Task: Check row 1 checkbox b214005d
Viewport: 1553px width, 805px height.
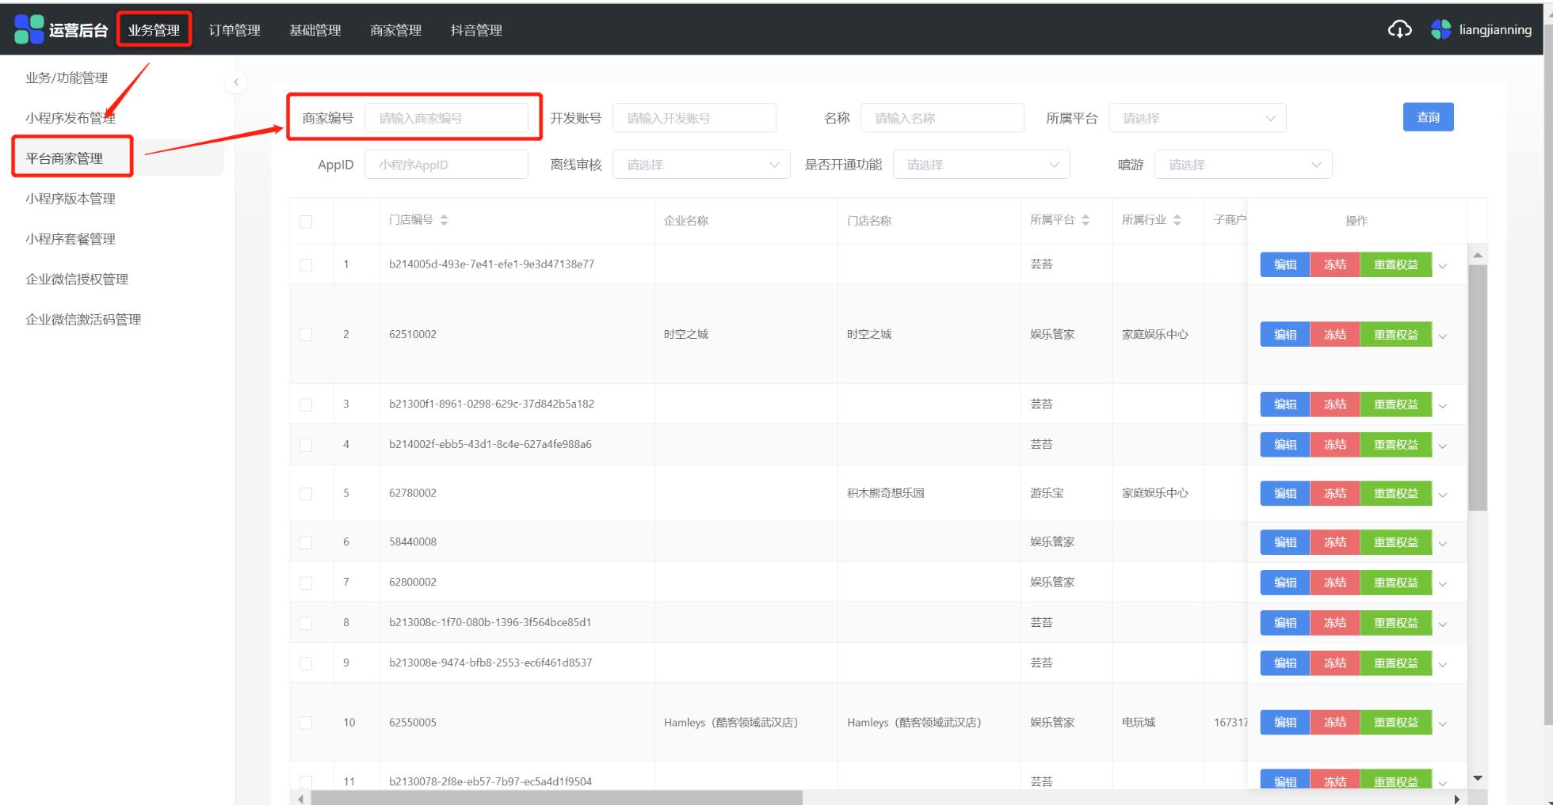Action: click(x=306, y=265)
